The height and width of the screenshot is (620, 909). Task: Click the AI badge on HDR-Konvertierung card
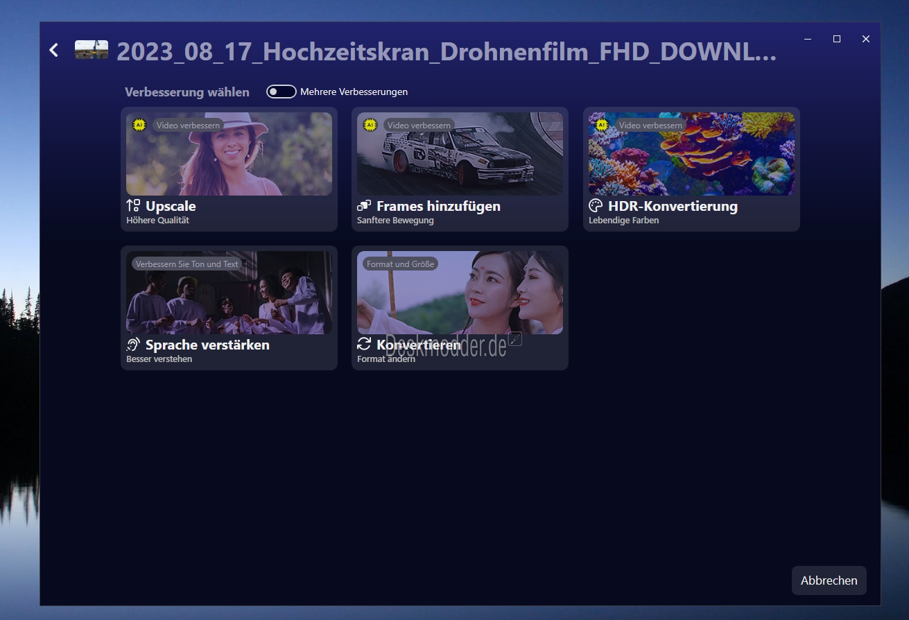coord(602,125)
